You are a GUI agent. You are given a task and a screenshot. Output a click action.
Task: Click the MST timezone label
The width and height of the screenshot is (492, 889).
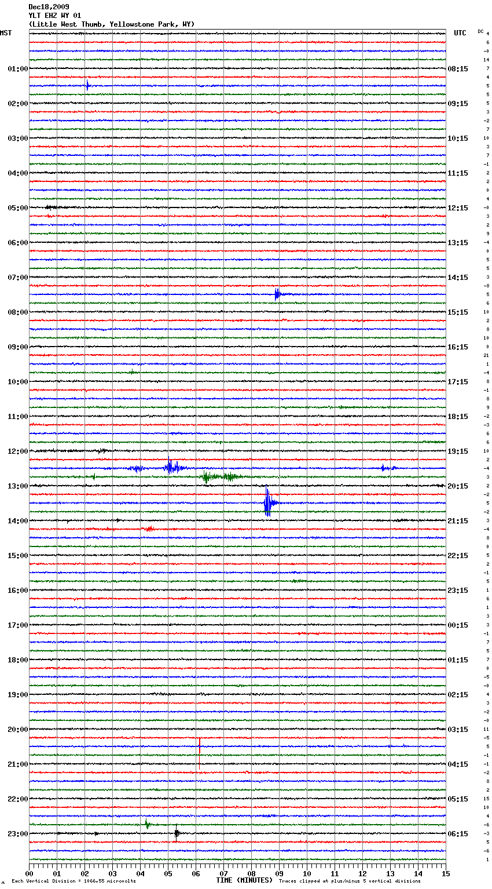6,33
